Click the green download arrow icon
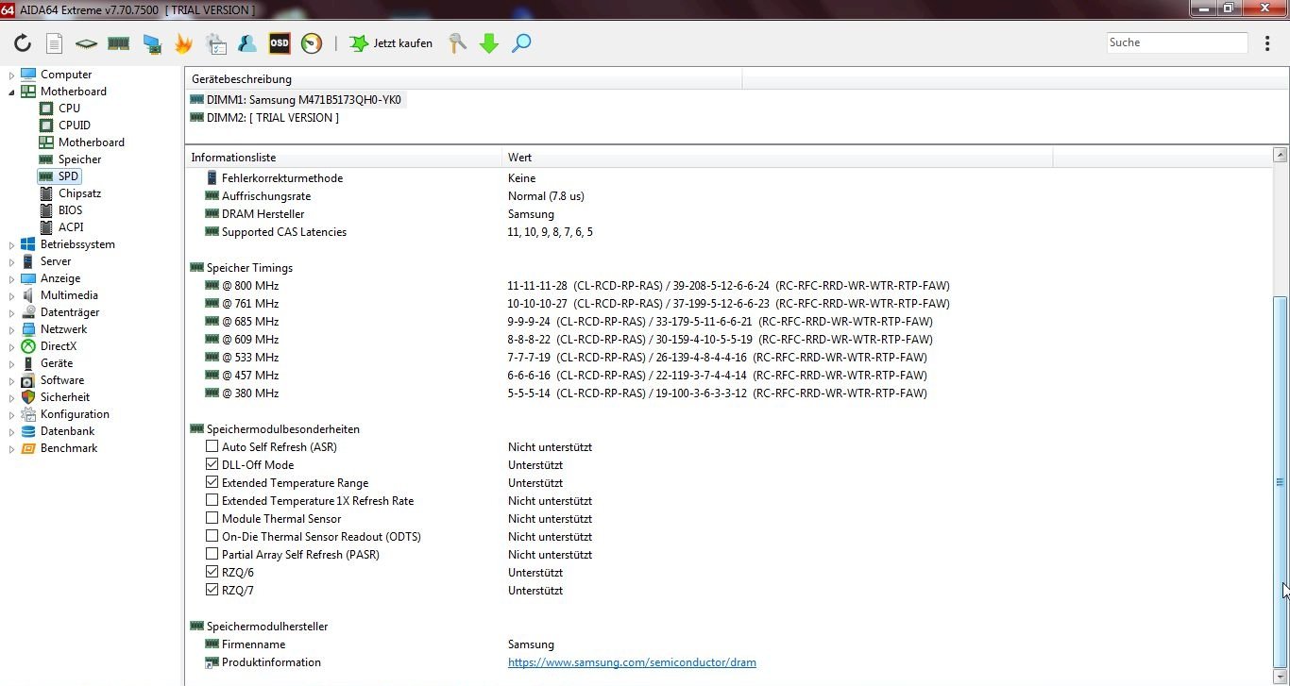 489,43
